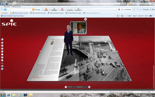The width and height of the screenshot is (155, 97).
Task: Click the webcam video thumbnail
Action: (78, 28)
